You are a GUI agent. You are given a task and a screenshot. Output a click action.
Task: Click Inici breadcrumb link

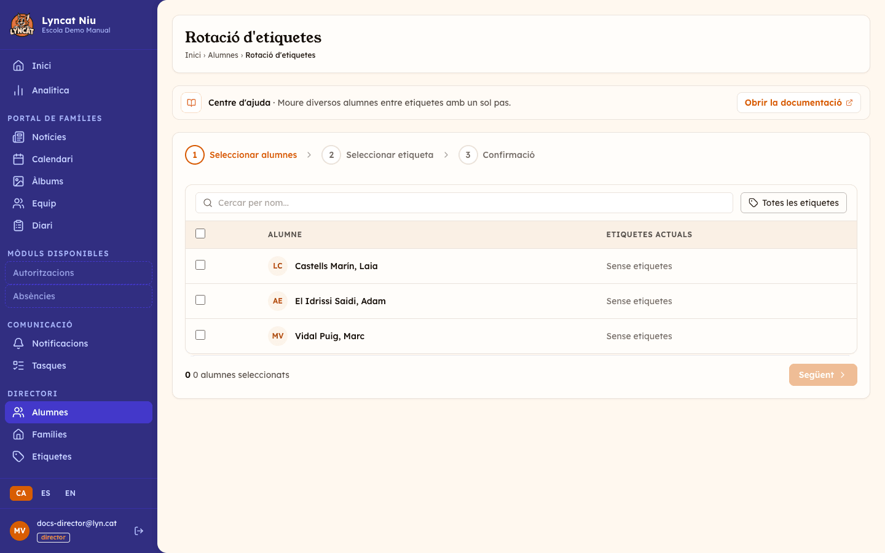tap(193, 55)
